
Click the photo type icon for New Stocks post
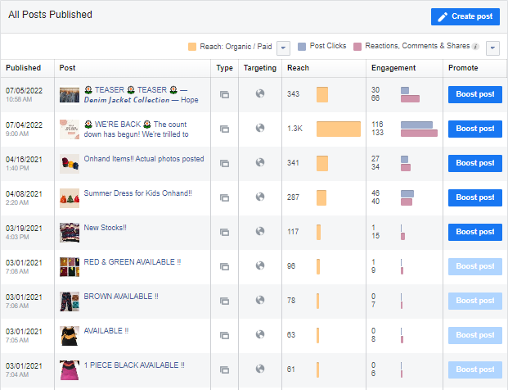point(224,232)
